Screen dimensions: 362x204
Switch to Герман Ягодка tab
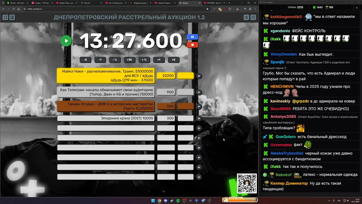click(x=165, y=3)
